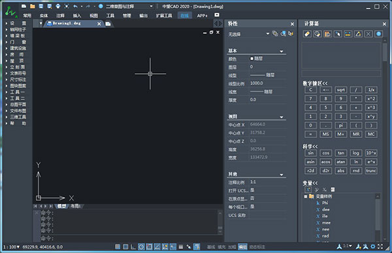Viewport: 392px width, 253px height.
Task: Click the New drawing icon in quick access toolbar
Action: (x=24, y=7)
